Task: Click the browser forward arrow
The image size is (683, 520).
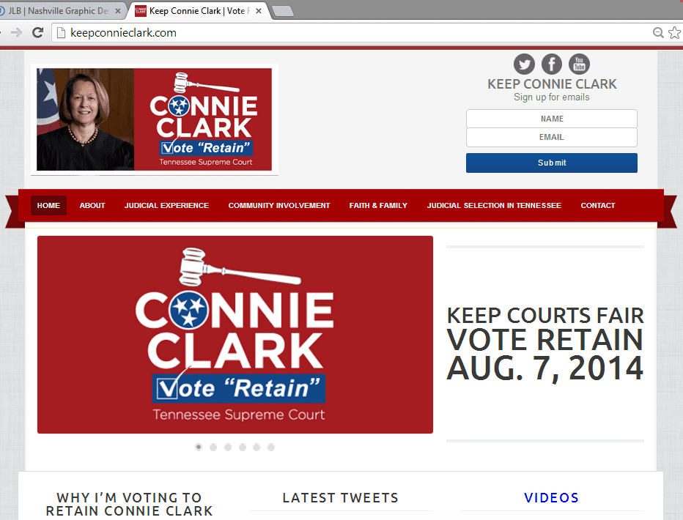Action: [x=17, y=33]
